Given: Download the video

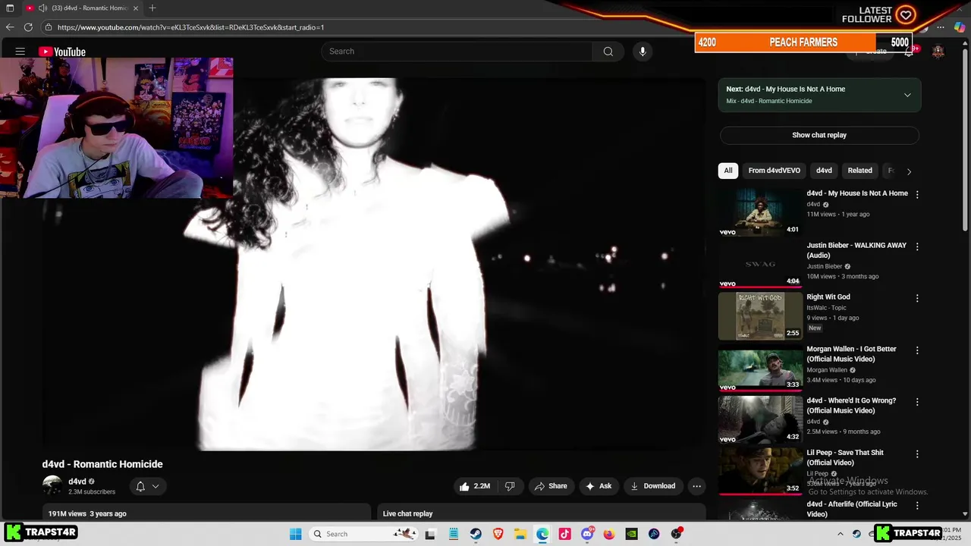Looking at the screenshot, I should point(652,486).
